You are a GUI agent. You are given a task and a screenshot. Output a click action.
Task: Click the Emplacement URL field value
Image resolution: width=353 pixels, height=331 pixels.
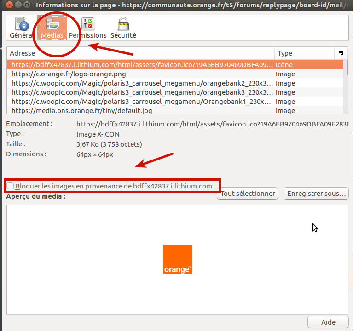(x=213, y=124)
